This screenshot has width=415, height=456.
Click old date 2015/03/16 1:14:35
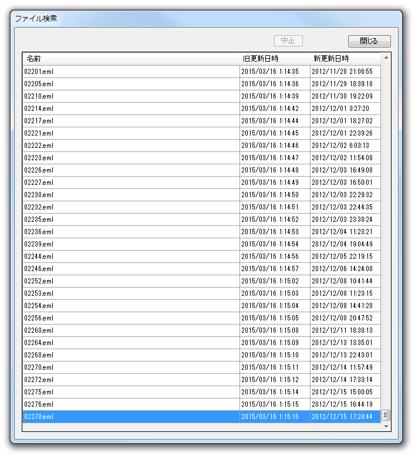click(x=270, y=72)
